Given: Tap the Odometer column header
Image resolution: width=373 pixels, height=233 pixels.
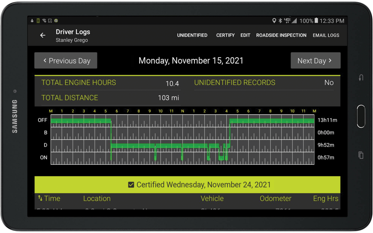Looking at the screenshot, I should pos(275,198).
